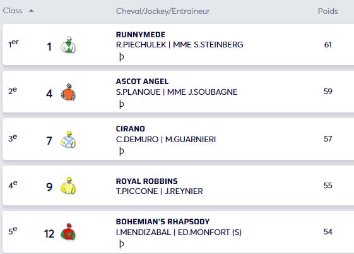The height and width of the screenshot is (254, 354).
Task: Sort by the Class column header
Action: 13,11
